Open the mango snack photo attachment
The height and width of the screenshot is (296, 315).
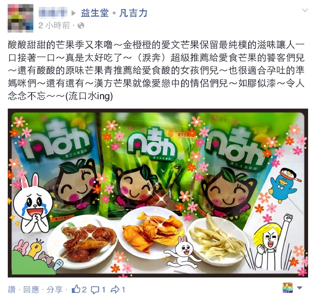pyautogui.click(x=158, y=193)
